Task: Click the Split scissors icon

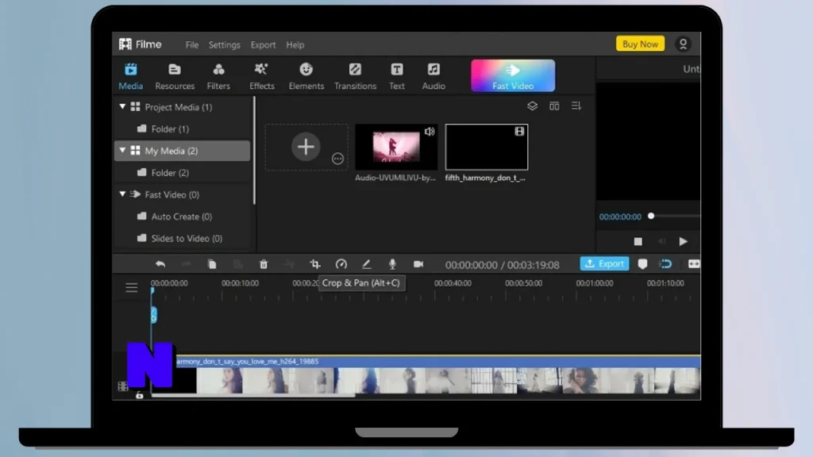Action: coord(289,264)
